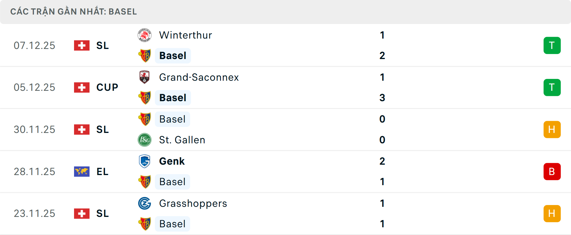571x235 pixels.
Task: Click the red B badge for the Genk loss
Action: pyautogui.click(x=552, y=172)
